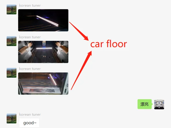Click the red arrow pointing down toward car floor
This screenshot has height=128, width=171.
pos(79,31)
